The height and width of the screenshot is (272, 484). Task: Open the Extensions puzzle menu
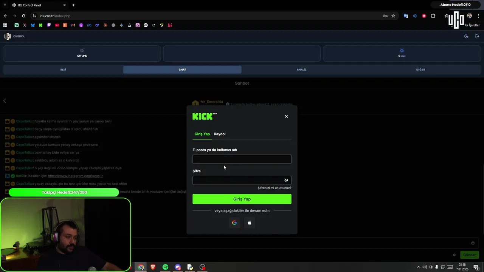tap(433, 16)
